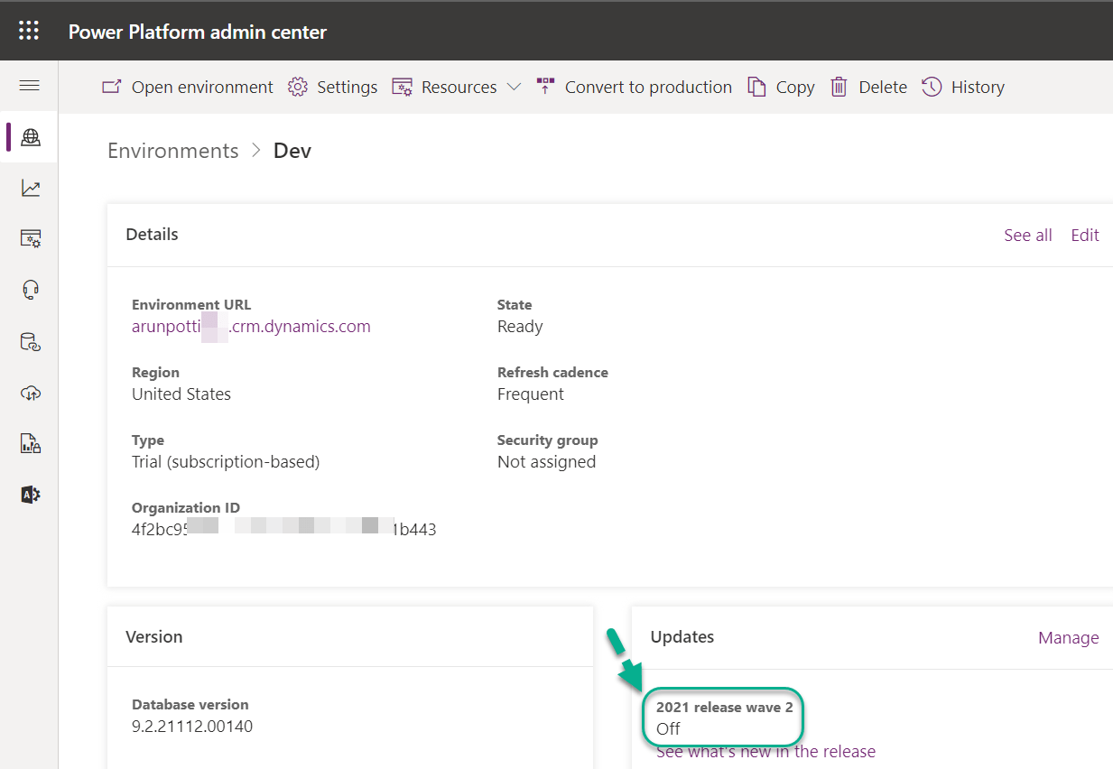Image resolution: width=1113 pixels, height=769 pixels.
Task: Open History from the command bar
Action: click(978, 88)
